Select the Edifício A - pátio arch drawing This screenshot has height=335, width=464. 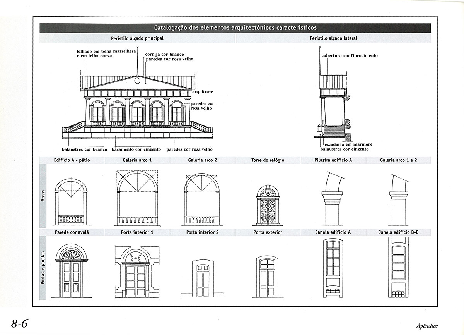point(71,201)
